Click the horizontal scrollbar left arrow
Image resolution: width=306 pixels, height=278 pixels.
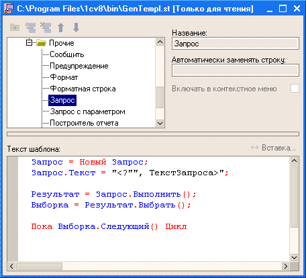tap(11, 266)
